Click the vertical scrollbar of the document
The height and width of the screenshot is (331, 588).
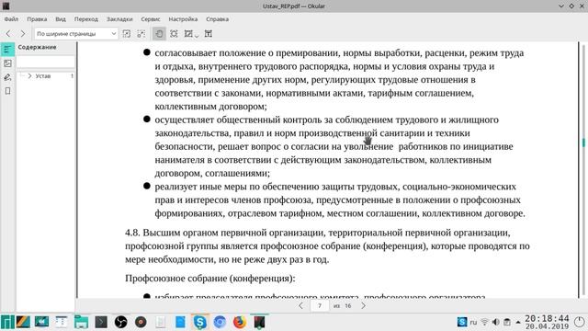pos(583,169)
